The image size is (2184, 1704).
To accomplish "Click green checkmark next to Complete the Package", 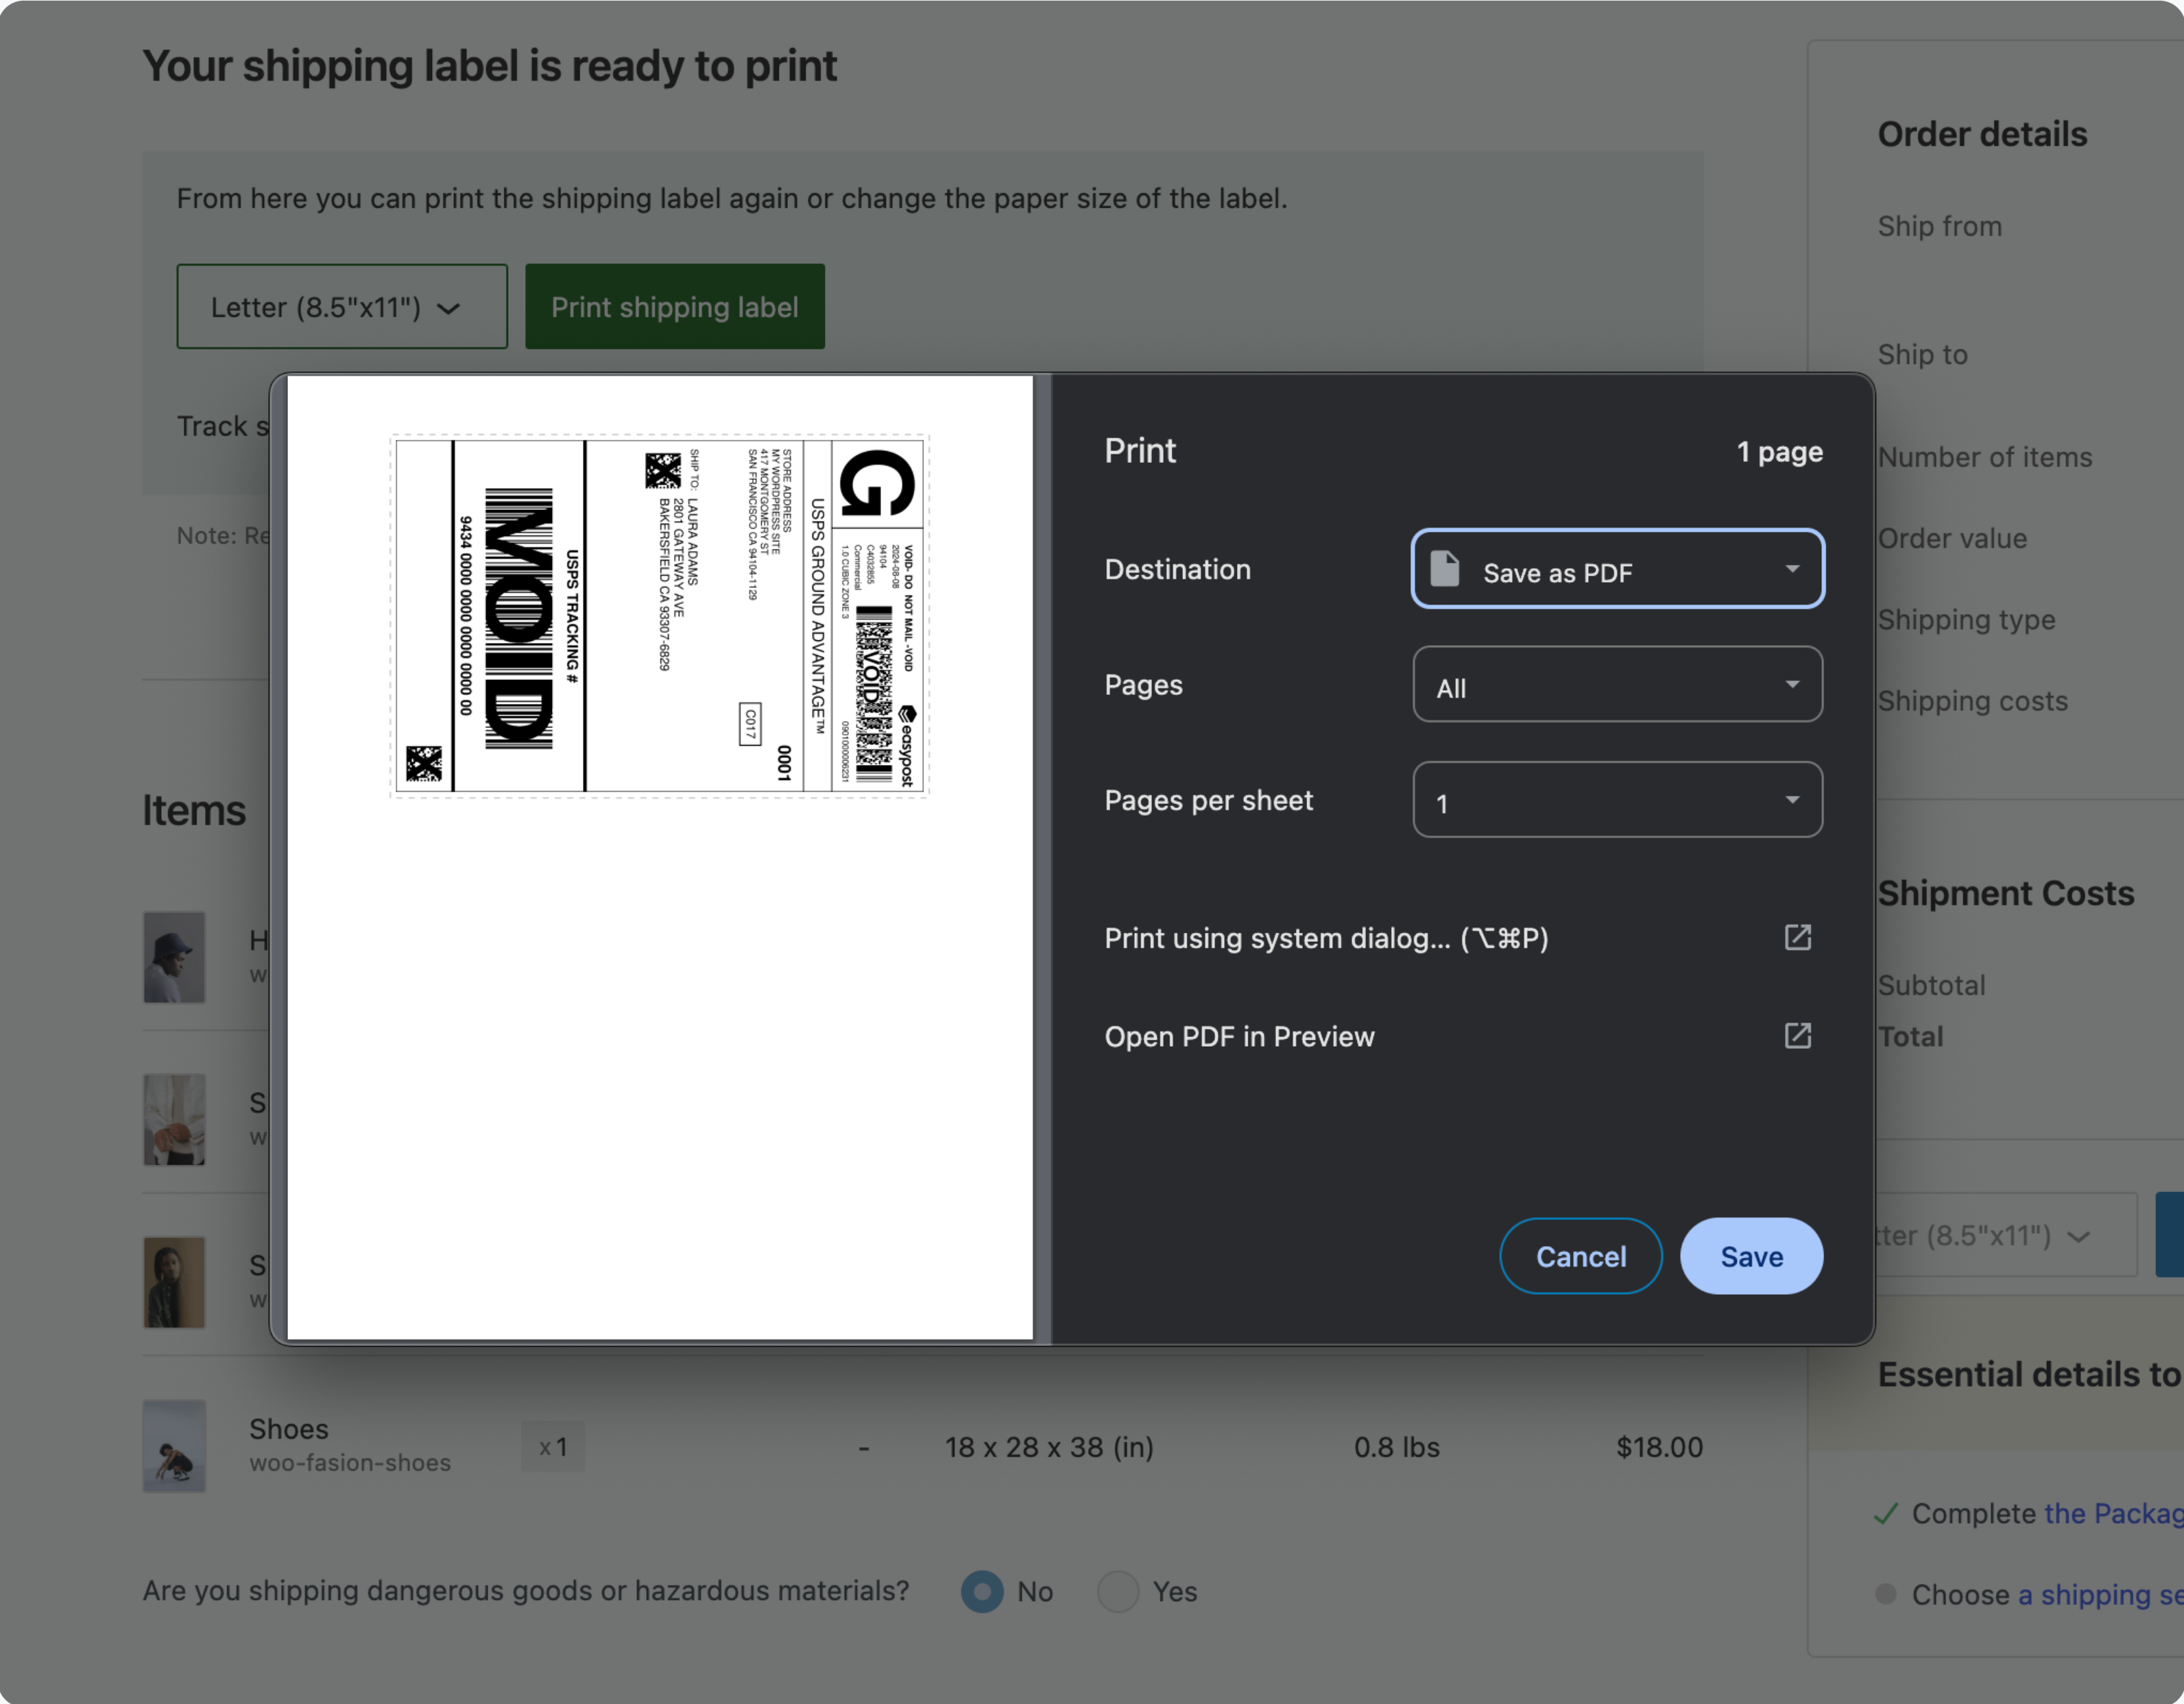I will point(1886,1513).
